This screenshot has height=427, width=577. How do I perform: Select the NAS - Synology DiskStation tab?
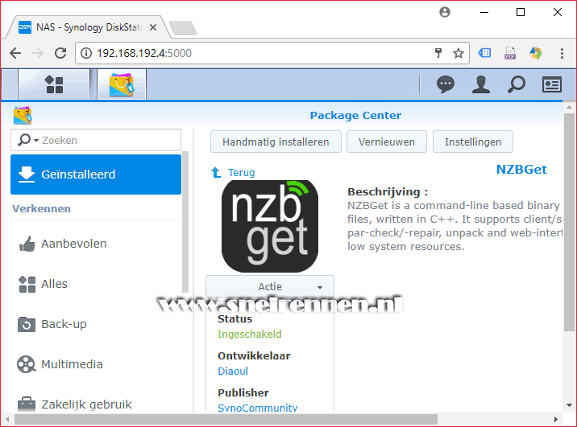89,27
